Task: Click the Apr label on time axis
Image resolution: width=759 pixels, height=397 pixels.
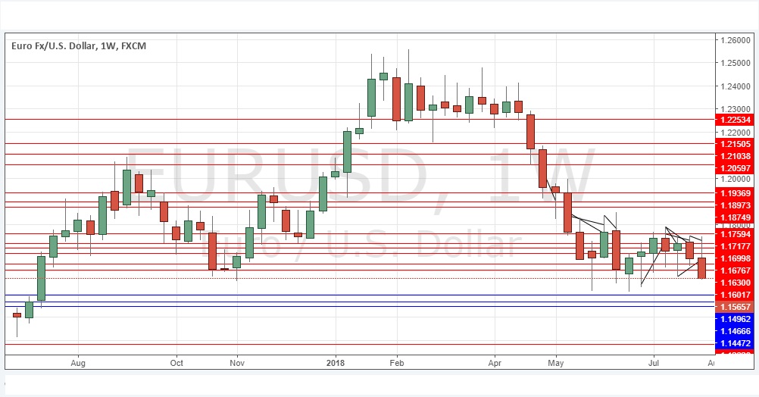Action: coord(495,363)
